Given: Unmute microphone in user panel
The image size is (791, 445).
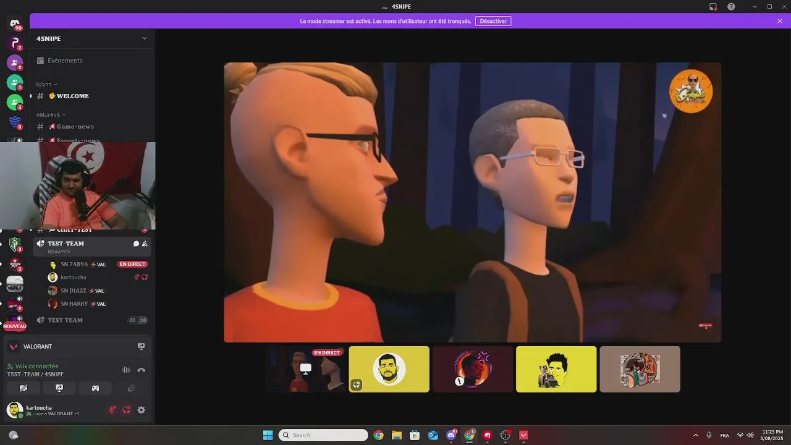Looking at the screenshot, I should coord(112,410).
